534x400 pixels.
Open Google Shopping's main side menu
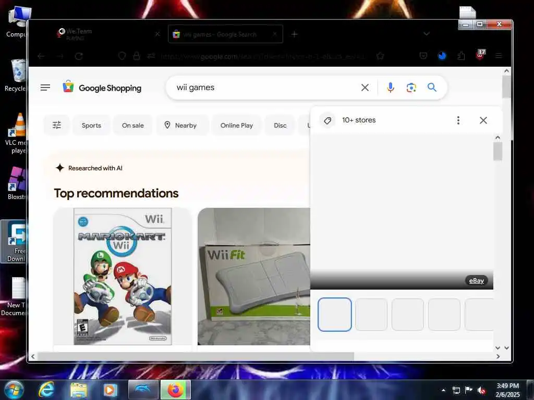click(x=45, y=87)
